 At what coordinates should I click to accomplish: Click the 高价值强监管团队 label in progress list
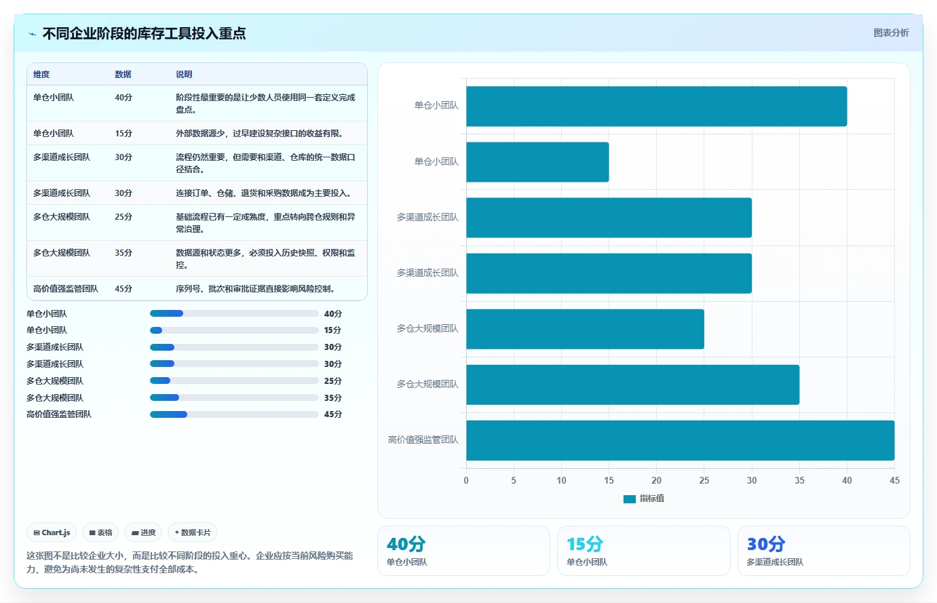coord(59,414)
